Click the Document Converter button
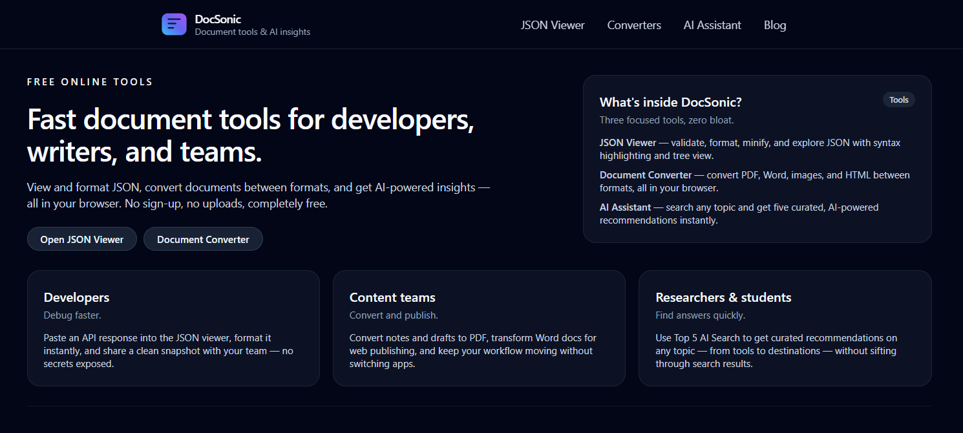963x433 pixels. (x=203, y=239)
